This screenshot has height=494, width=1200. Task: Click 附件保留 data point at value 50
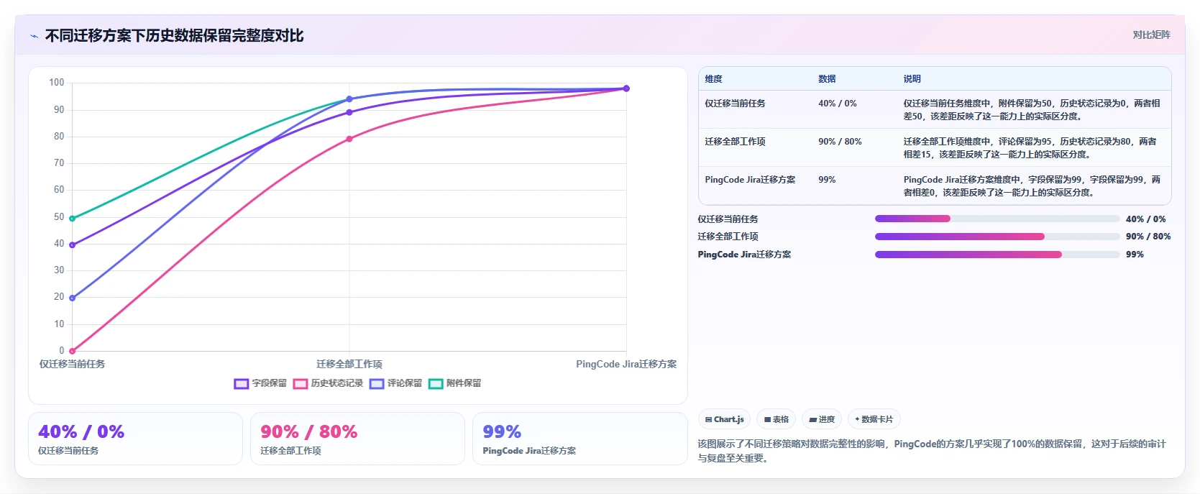pos(72,219)
